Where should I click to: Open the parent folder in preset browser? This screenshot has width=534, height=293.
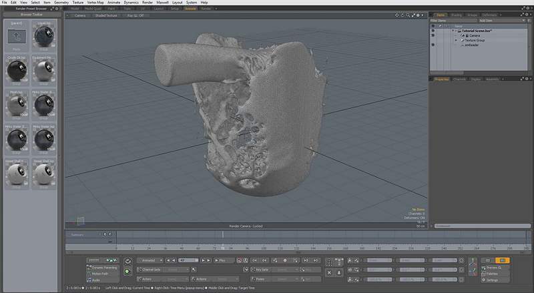(x=17, y=36)
